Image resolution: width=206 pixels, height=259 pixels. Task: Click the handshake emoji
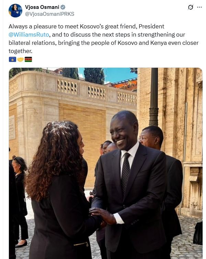[x=20, y=59]
